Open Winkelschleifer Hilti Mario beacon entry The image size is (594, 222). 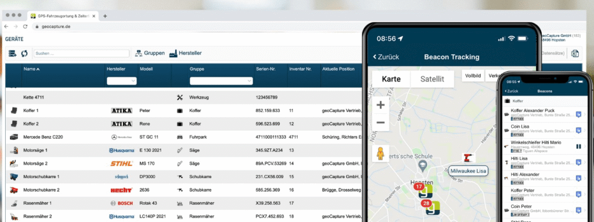(x=545, y=146)
